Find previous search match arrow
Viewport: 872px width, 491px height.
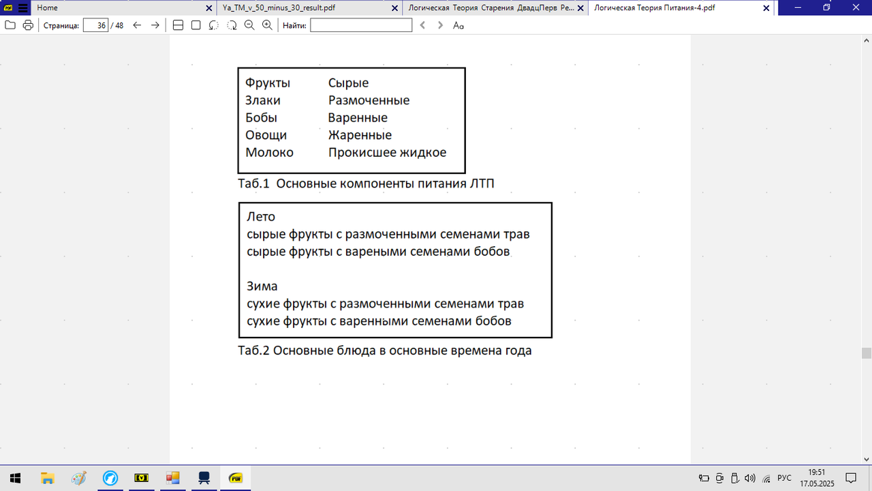[x=422, y=25]
